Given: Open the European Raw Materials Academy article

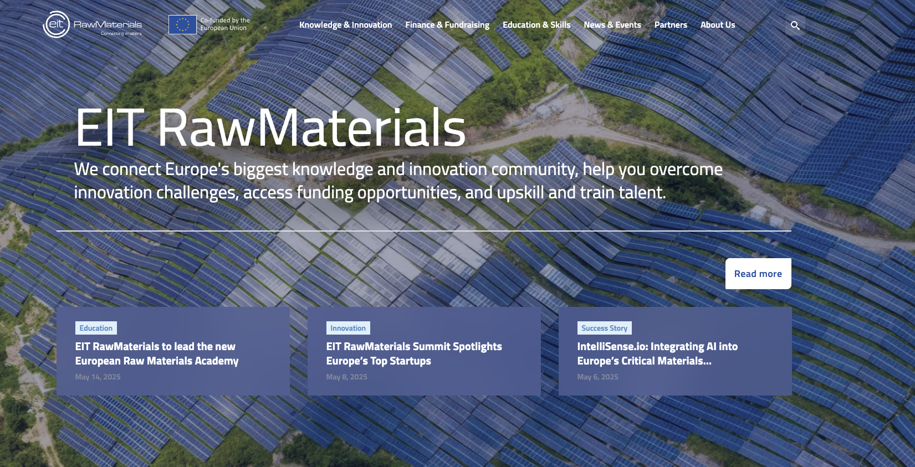Looking at the screenshot, I should coord(157,353).
